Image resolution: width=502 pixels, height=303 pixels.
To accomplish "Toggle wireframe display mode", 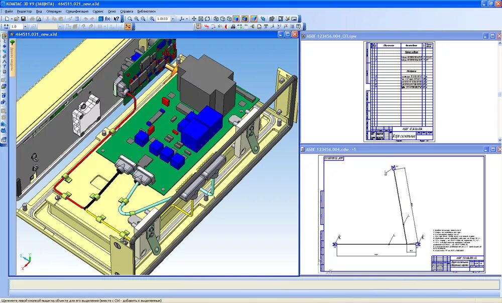I will (x=216, y=19).
